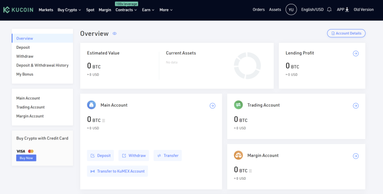This screenshot has height=194, width=383.
Task: Open Deposit & Withdrawal History
Action: (43, 65)
